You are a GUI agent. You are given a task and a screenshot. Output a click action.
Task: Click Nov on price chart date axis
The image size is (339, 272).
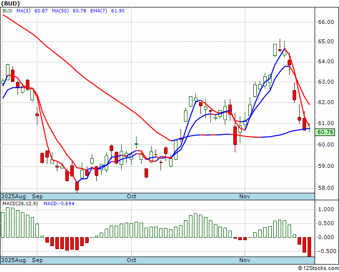(x=245, y=196)
